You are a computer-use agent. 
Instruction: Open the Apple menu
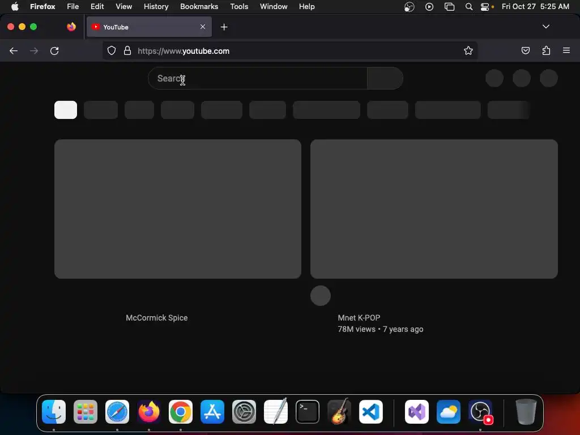point(15,6)
